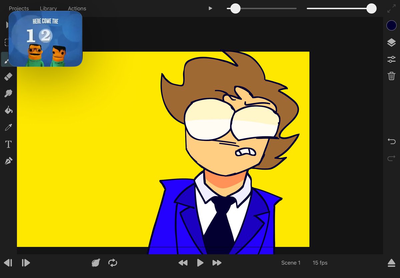Go to the previous frame

(8, 263)
